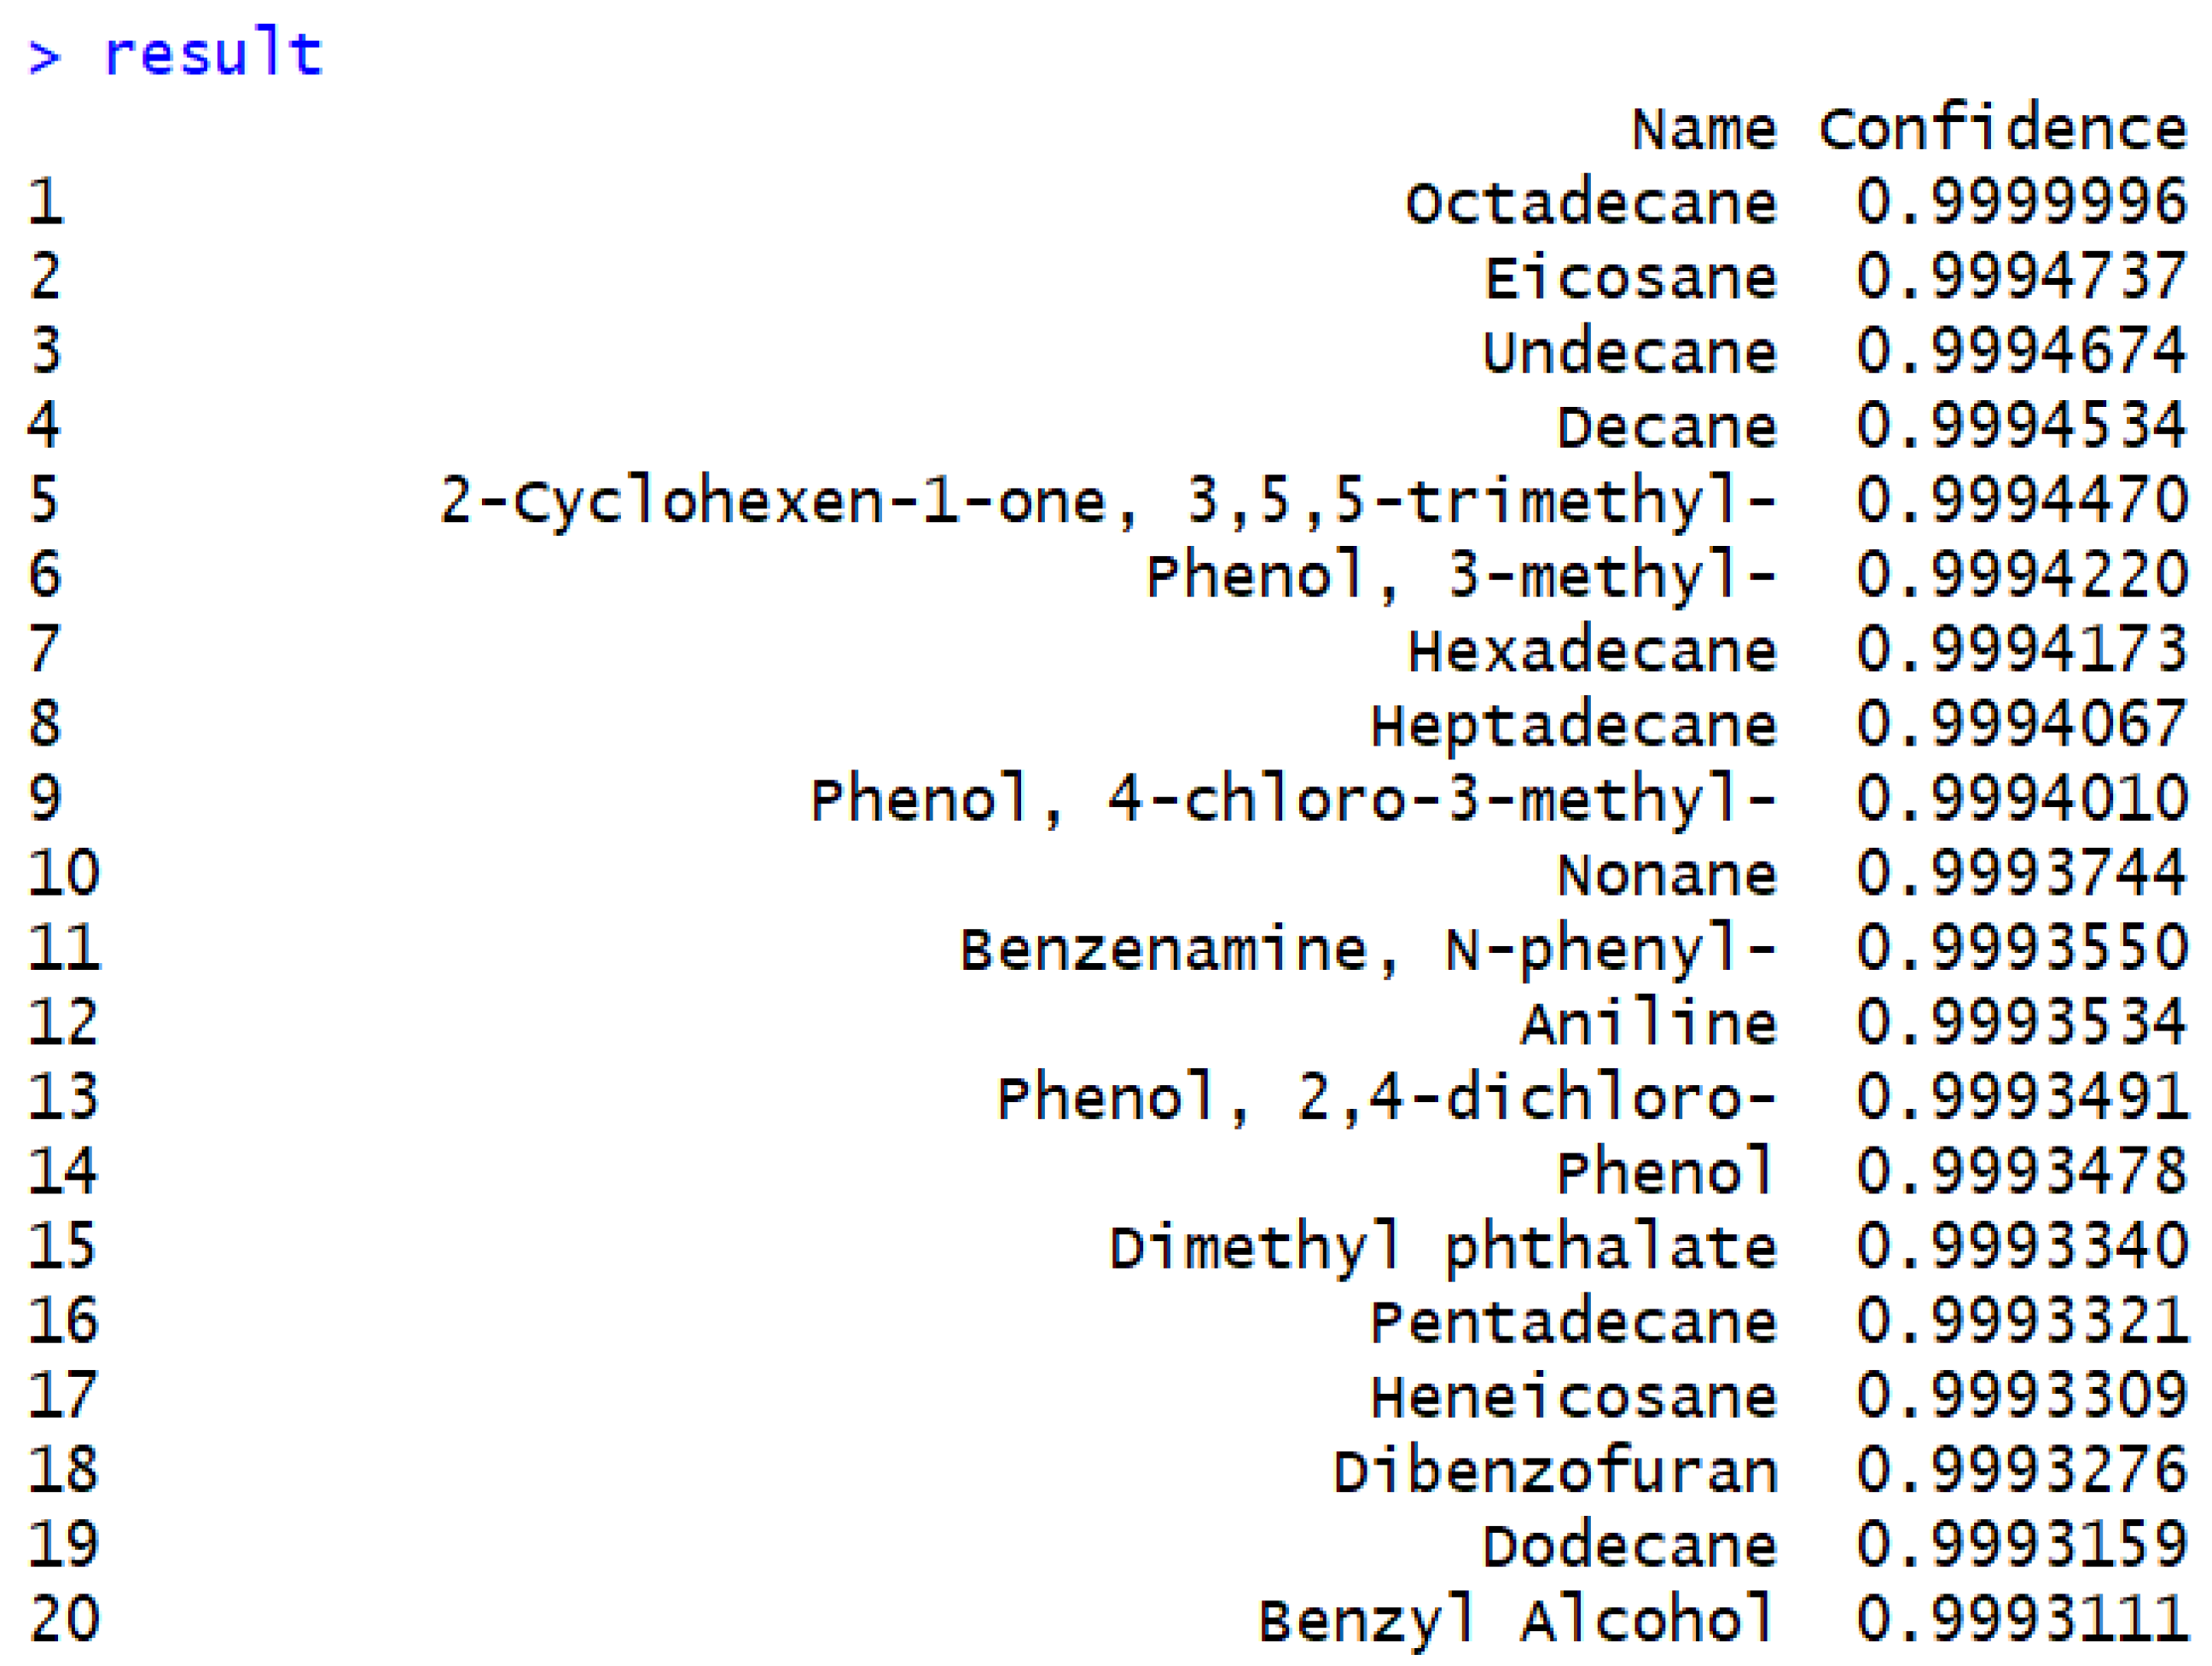The image size is (2212, 1666).
Task: Click the Name column header
Action: (1704, 130)
